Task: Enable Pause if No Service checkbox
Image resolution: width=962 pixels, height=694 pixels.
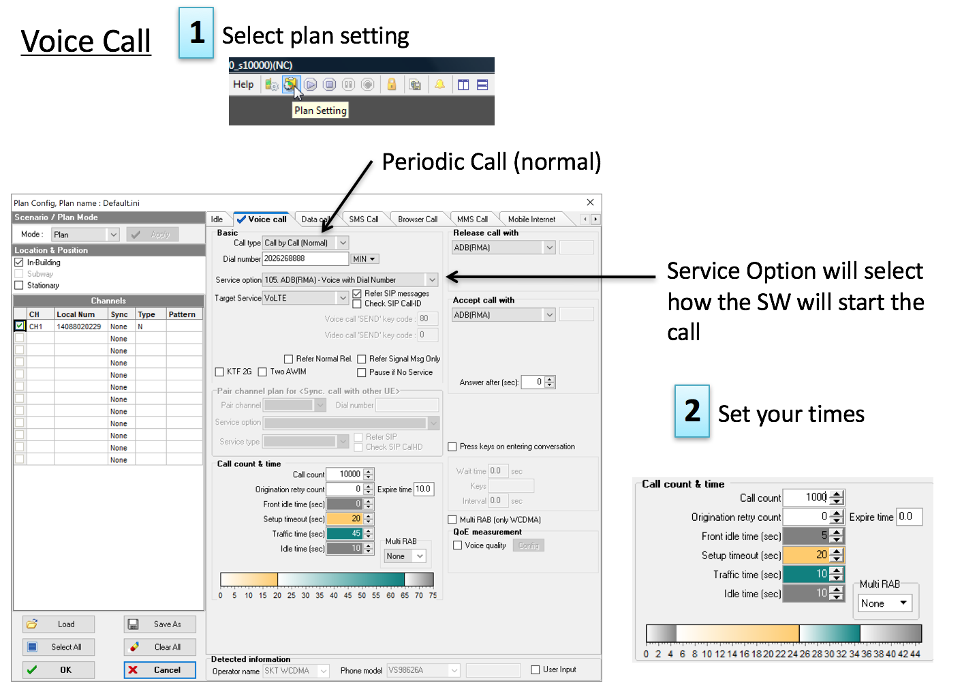Action: click(362, 373)
